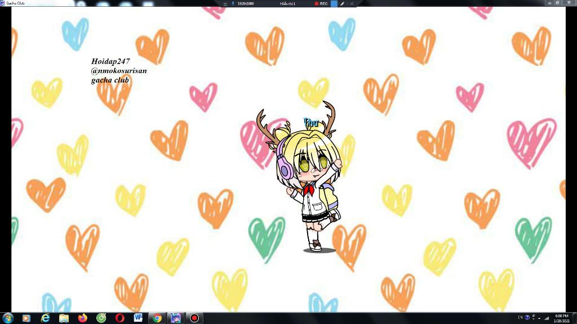Image resolution: width=577 pixels, height=324 pixels.
Task: Close the recorder toolbar with the X
Action: pos(352,4)
